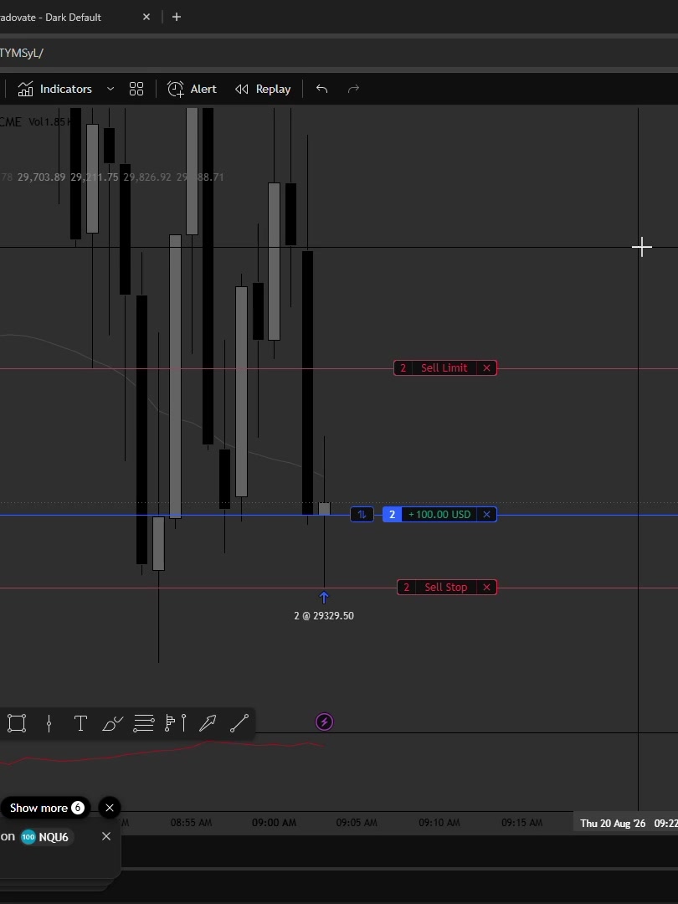
Task: Redo the last undone chart action
Action: (x=353, y=89)
